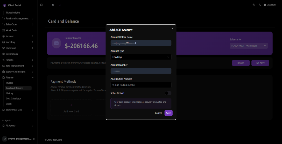Click the Add New Card tile
Screen dimensions: 282x144
click(71, 108)
